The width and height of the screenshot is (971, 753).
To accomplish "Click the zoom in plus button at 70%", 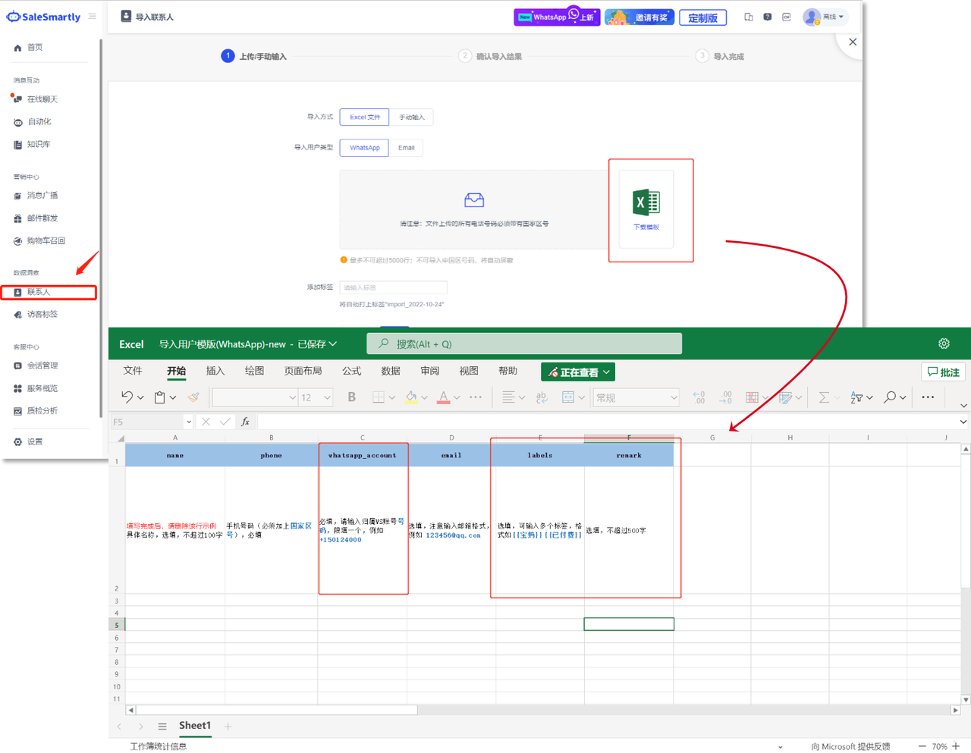I will click(957, 746).
